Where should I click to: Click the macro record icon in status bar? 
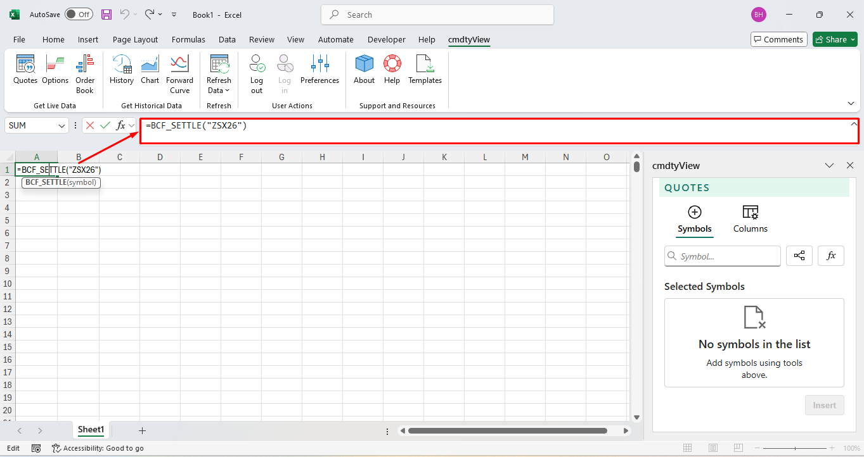coord(36,448)
